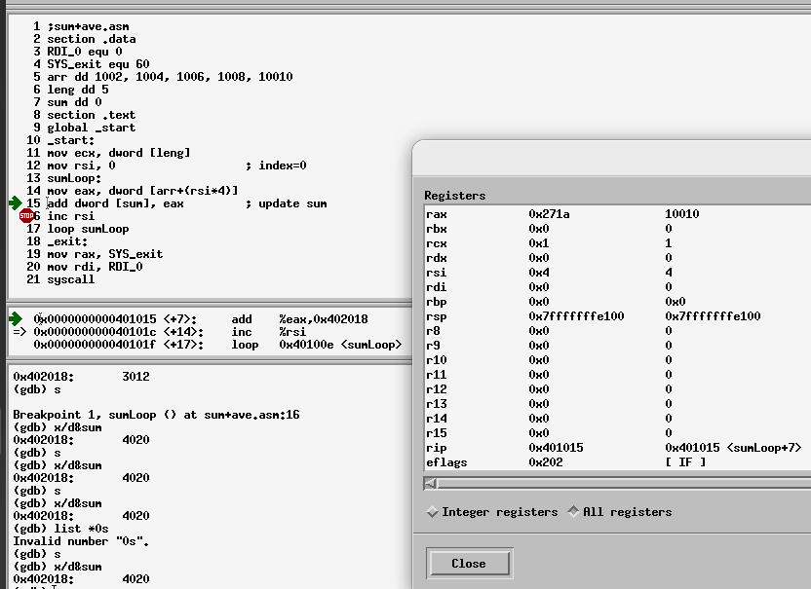
Task: Click the '; update sum' comment
Action: [286, 203]
